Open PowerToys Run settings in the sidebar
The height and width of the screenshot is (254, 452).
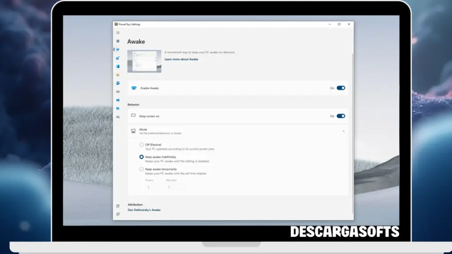coord(117,108)
